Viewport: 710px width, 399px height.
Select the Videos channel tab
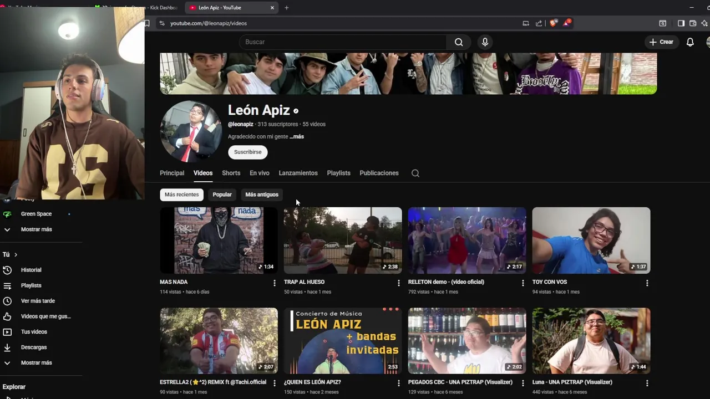coord(203,173)
